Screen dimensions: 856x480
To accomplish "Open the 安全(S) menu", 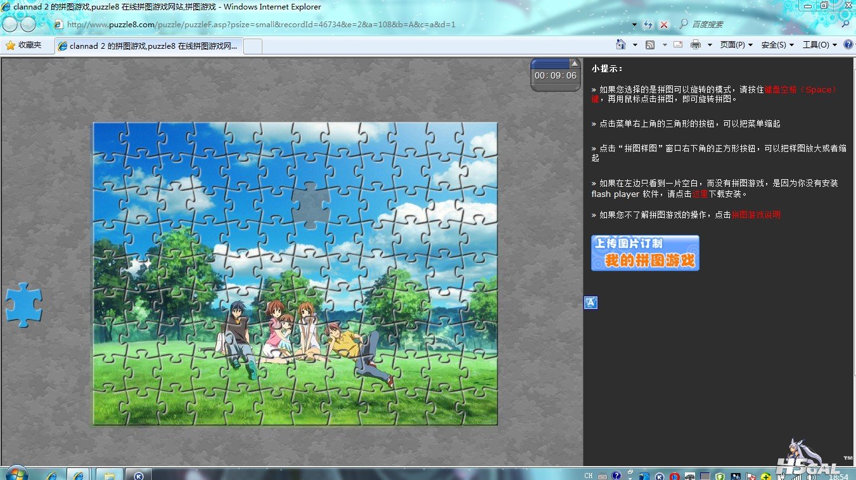I will click(777, 45).
